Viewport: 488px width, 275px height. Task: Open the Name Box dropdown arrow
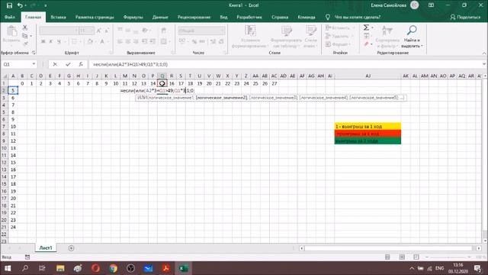coord(34,64)
